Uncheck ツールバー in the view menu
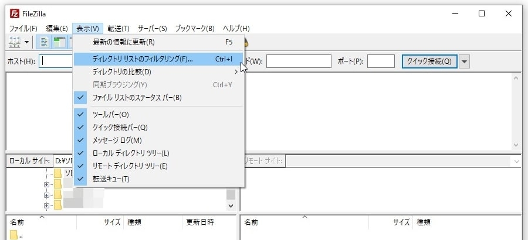This screenshot has width=528, height=240. (110, 115)
